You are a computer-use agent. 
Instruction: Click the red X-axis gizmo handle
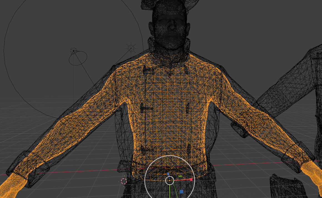point(191,179)
